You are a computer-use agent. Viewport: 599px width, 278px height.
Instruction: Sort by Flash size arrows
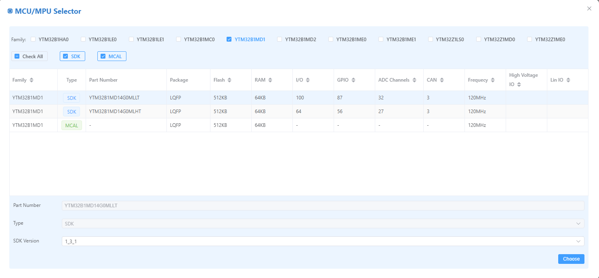[229, 80]
